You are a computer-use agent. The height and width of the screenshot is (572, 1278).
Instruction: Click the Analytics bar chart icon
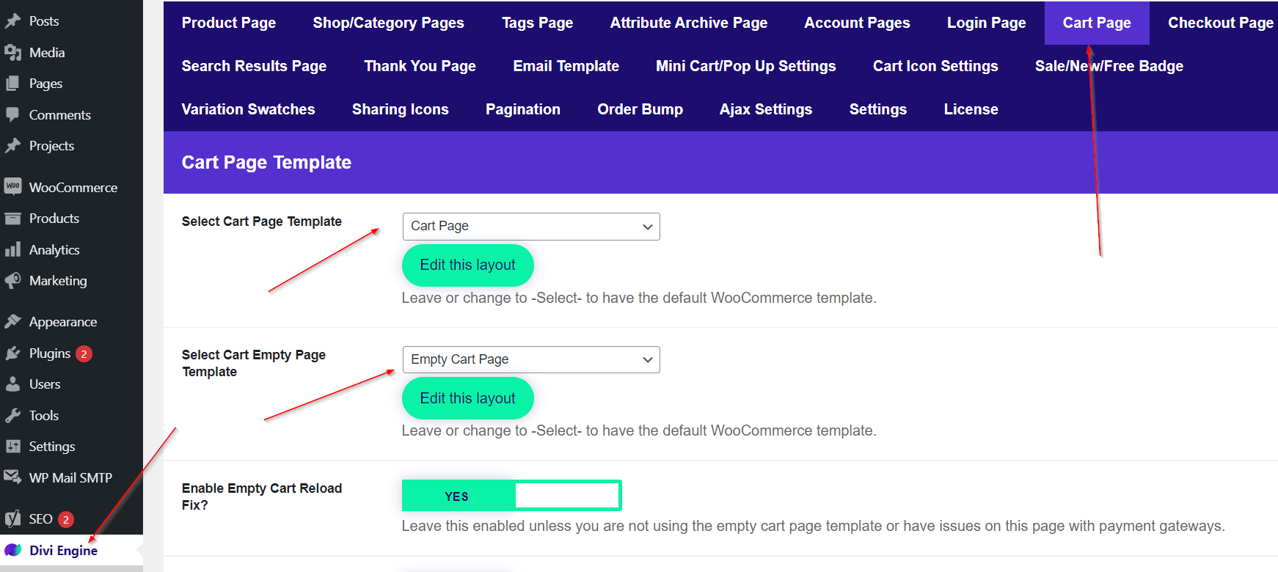(12, 250)
